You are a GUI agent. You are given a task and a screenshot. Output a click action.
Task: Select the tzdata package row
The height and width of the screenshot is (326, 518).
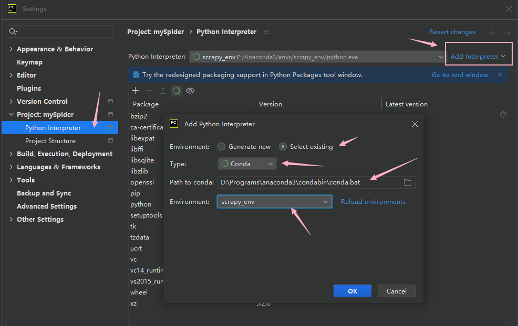tap(139, 237)
